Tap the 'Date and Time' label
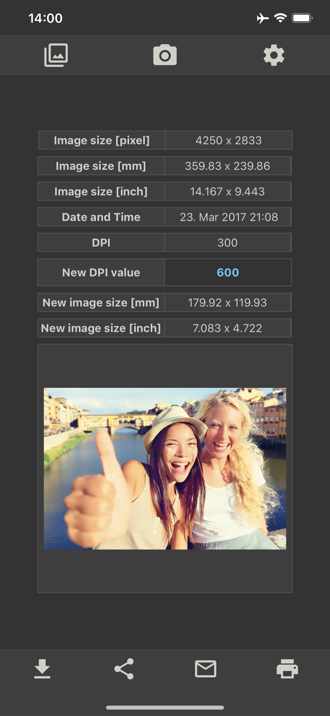 click(101, 217)
